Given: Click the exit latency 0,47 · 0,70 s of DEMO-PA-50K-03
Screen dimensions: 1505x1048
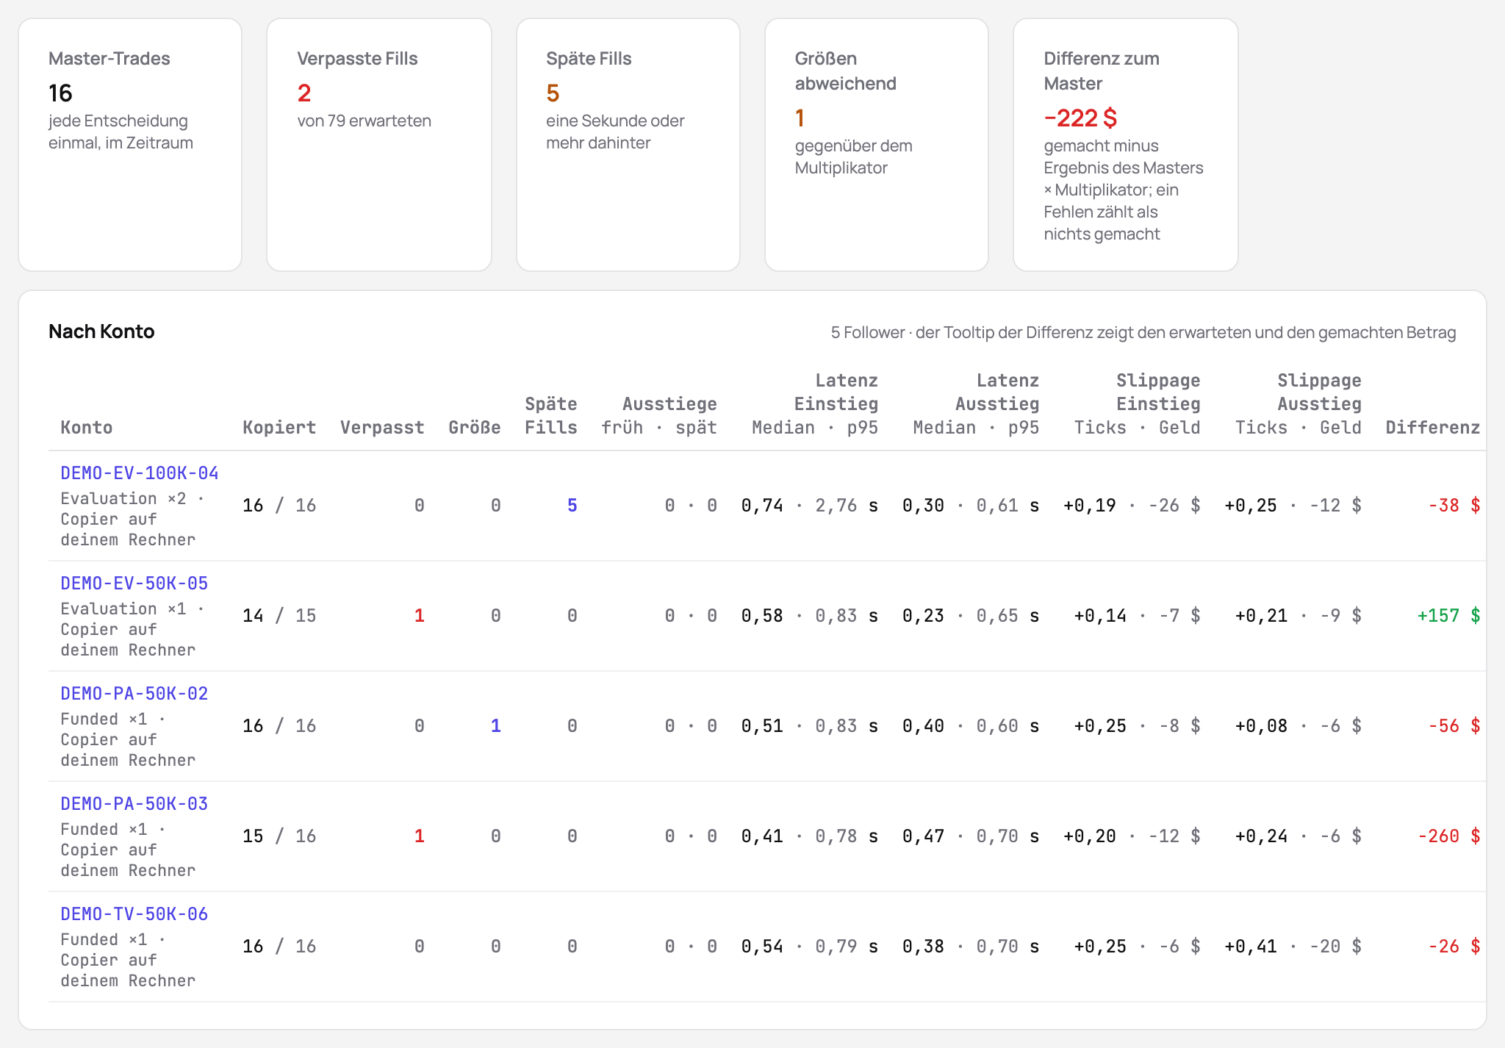Looking at the screenshot, I should pos(971,836).
